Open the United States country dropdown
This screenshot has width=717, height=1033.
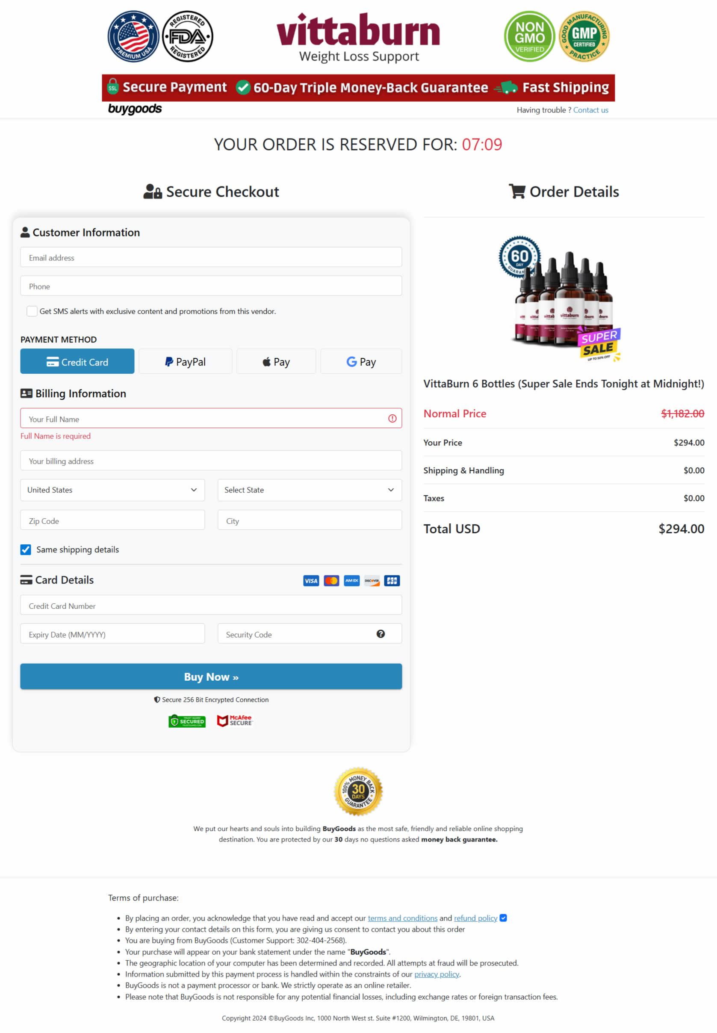112,490
